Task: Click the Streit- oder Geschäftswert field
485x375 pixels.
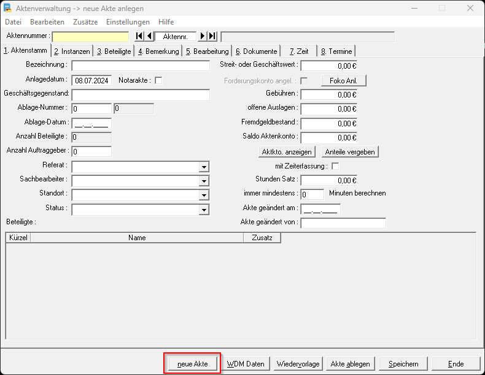Action: pos(329,66)
